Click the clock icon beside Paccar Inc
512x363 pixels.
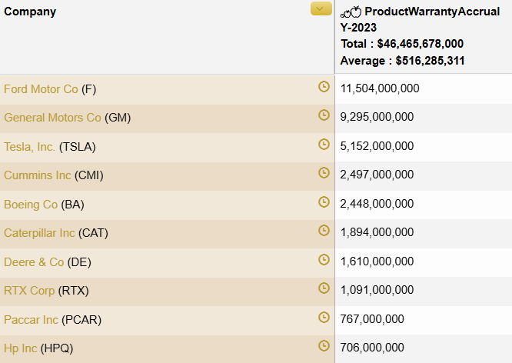coord(324,317)
